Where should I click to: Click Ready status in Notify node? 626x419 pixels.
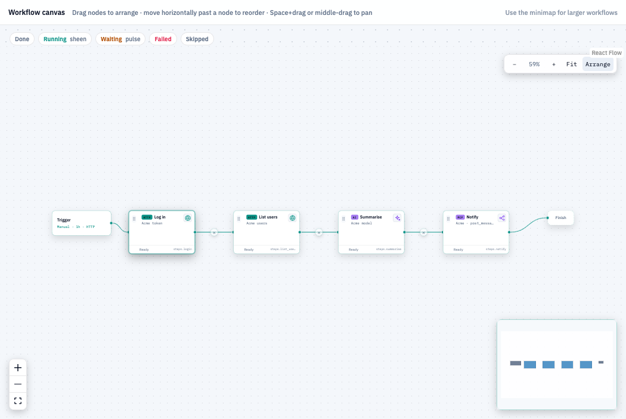tap(458, 249)
